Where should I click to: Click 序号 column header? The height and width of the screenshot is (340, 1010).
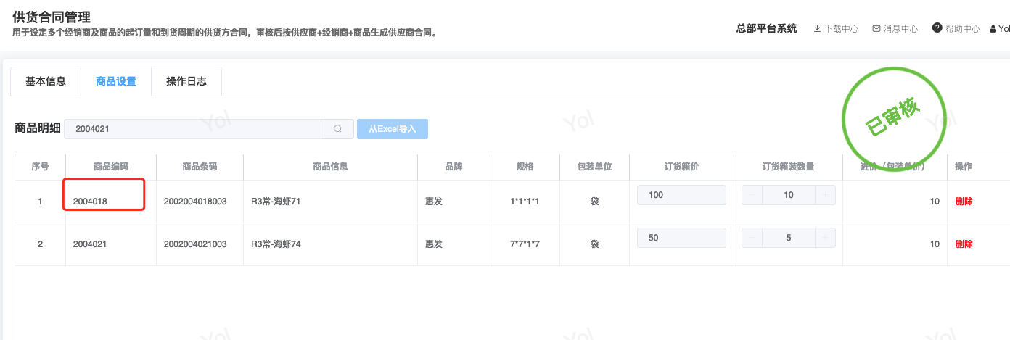[x=40, y=167]
